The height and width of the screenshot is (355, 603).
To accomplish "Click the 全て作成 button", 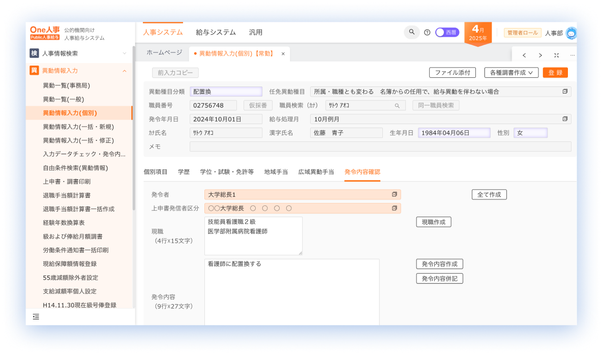I will 489,195.
